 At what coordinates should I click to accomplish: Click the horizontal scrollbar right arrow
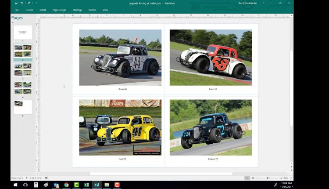click(x=288, y=174)
